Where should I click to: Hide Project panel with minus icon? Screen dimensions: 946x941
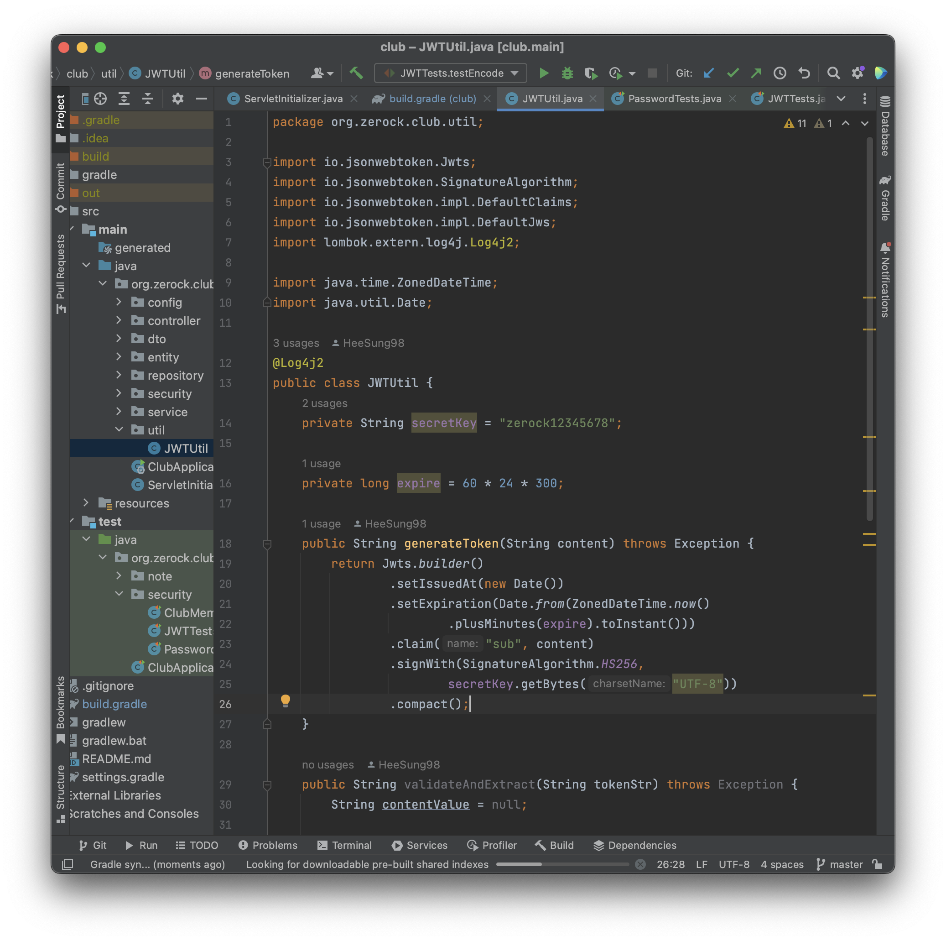[x=201, y=99]
